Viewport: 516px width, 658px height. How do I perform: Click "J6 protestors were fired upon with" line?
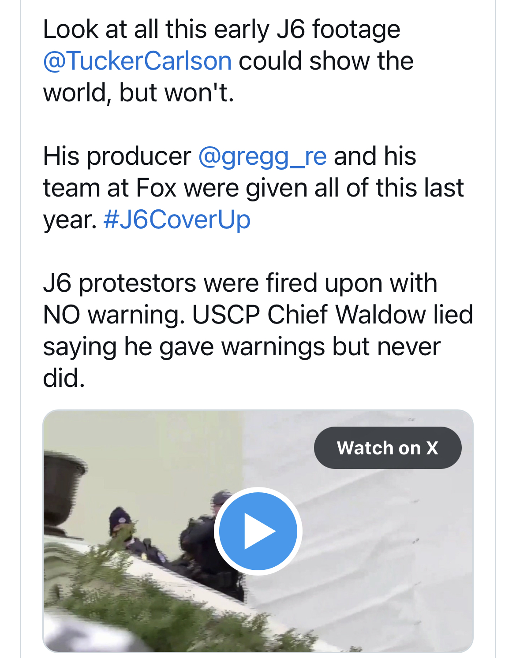[x=240, y=283]
